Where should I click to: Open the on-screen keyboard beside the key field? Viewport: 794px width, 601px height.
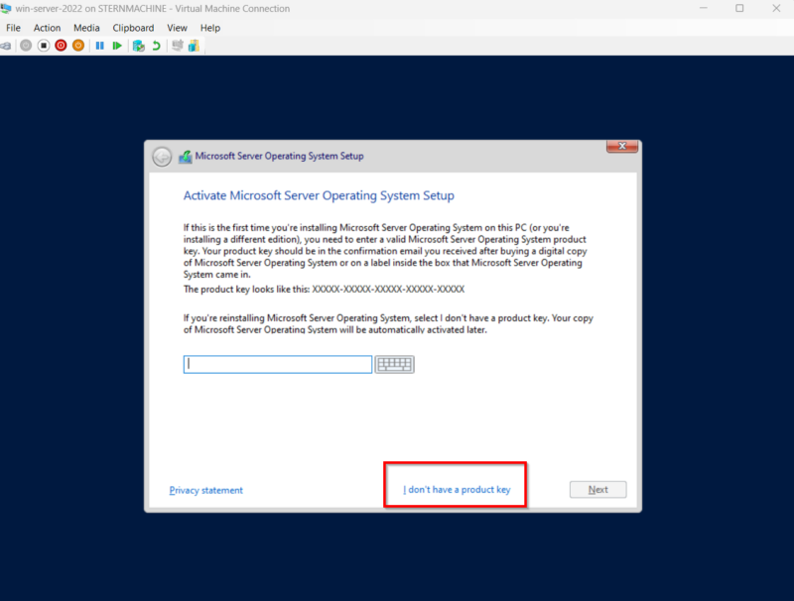394,364
